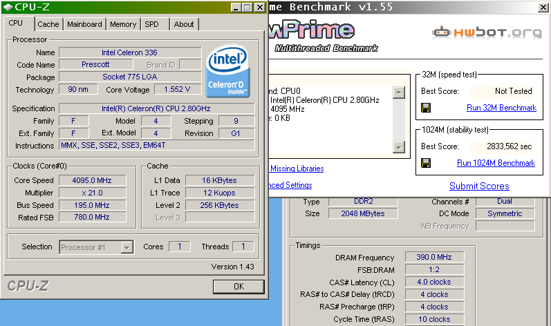
Task: Open the Processor #1 selection dropdown
Action: [127, 247]
